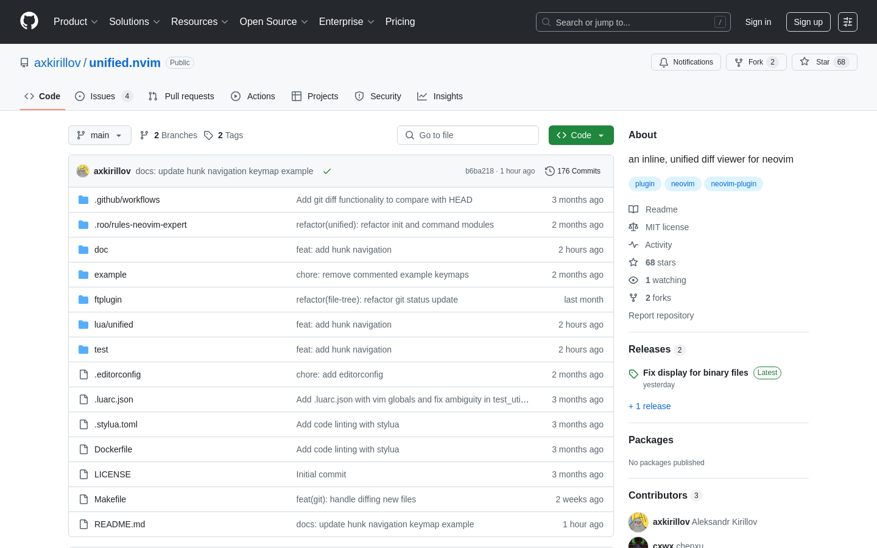Screen dimensions: 877x548
Task: Focus the Go to file field
Action: click(x=468, y=135)
